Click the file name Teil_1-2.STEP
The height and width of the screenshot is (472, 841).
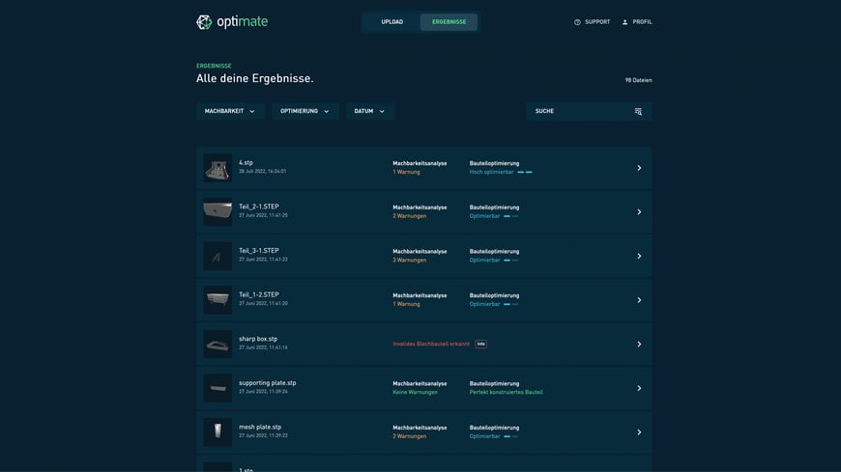coord(258,294)
